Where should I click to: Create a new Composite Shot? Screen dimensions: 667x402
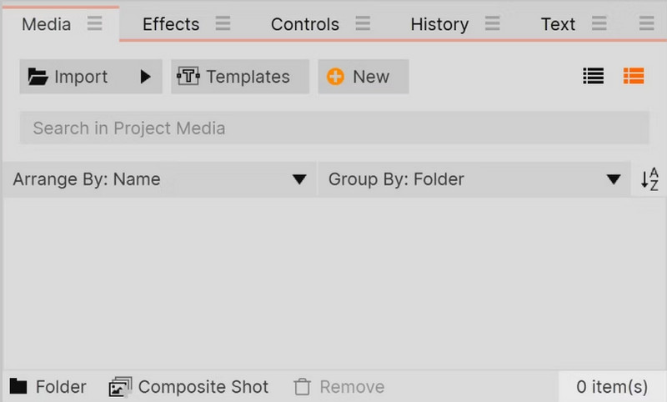coord(189,387)
